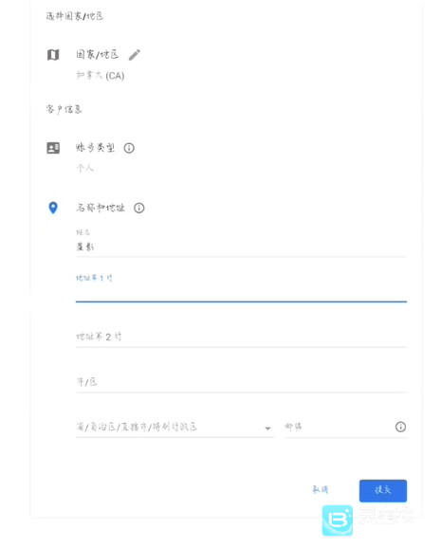Click the ID card icon for 账号类型

pos(53,148)
